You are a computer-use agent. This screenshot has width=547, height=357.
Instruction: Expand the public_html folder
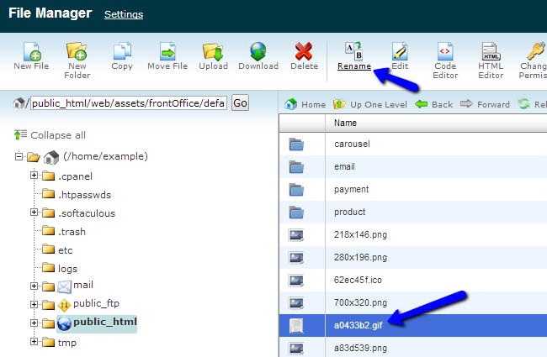(x=34, y=323)
